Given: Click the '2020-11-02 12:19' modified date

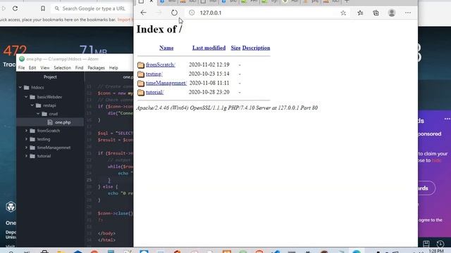Looking at the screenshot, I should click(x=209, y=65).
